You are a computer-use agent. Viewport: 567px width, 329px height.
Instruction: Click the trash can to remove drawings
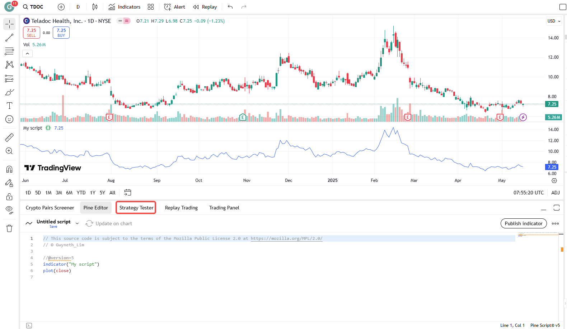[9, 228]
